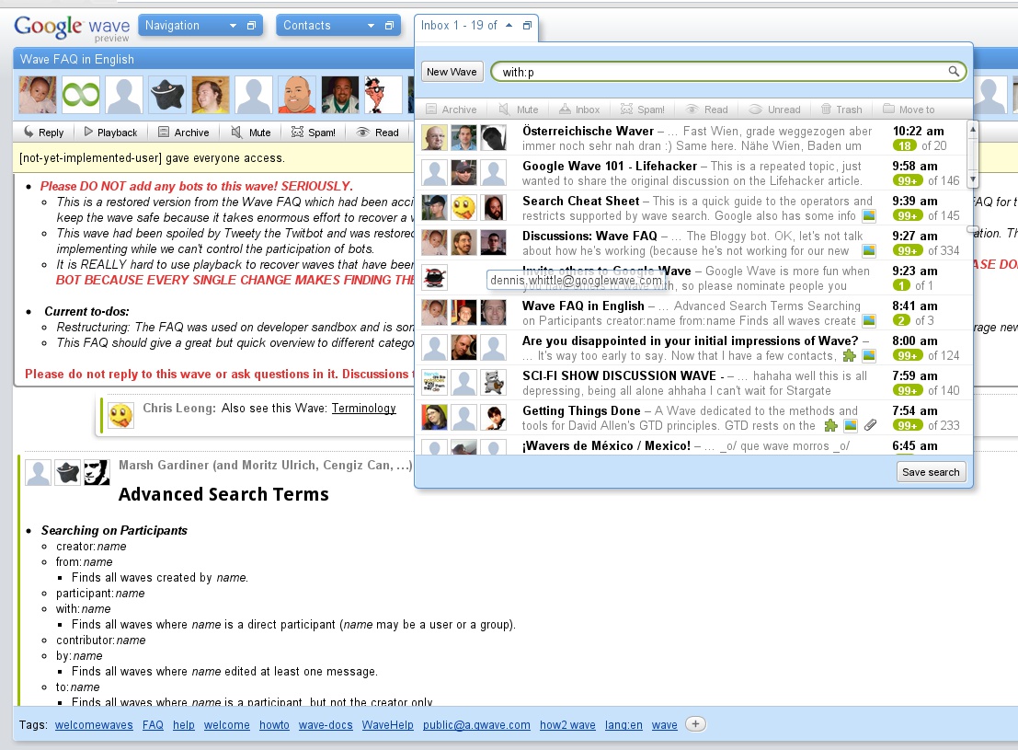Expand Contacts panel dropdown arrow
This screenshot has width=1018, height=750.
pos(371,26)
